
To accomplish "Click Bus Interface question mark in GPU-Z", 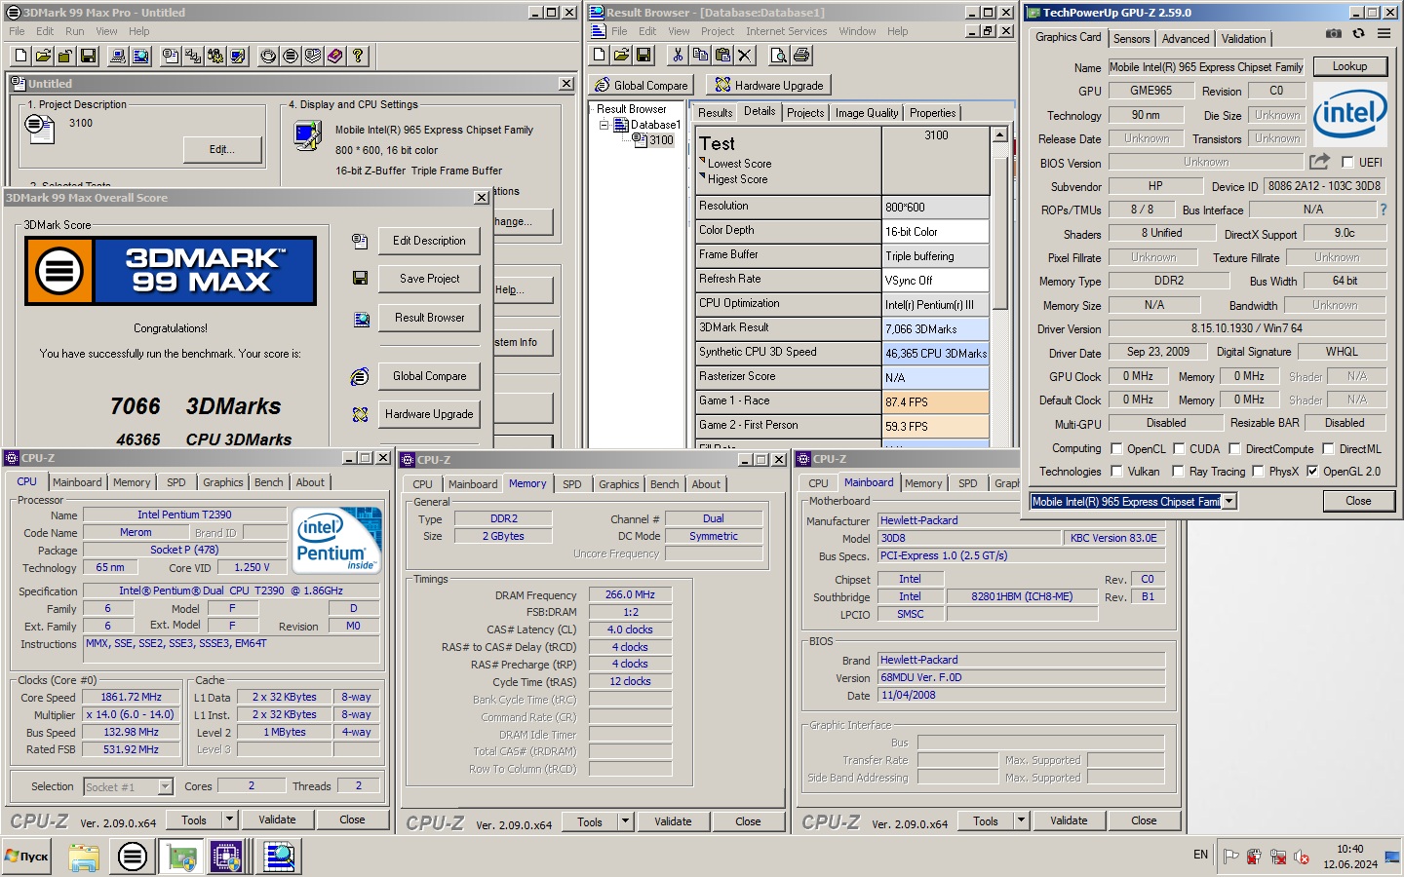I will pos(1383,210).
